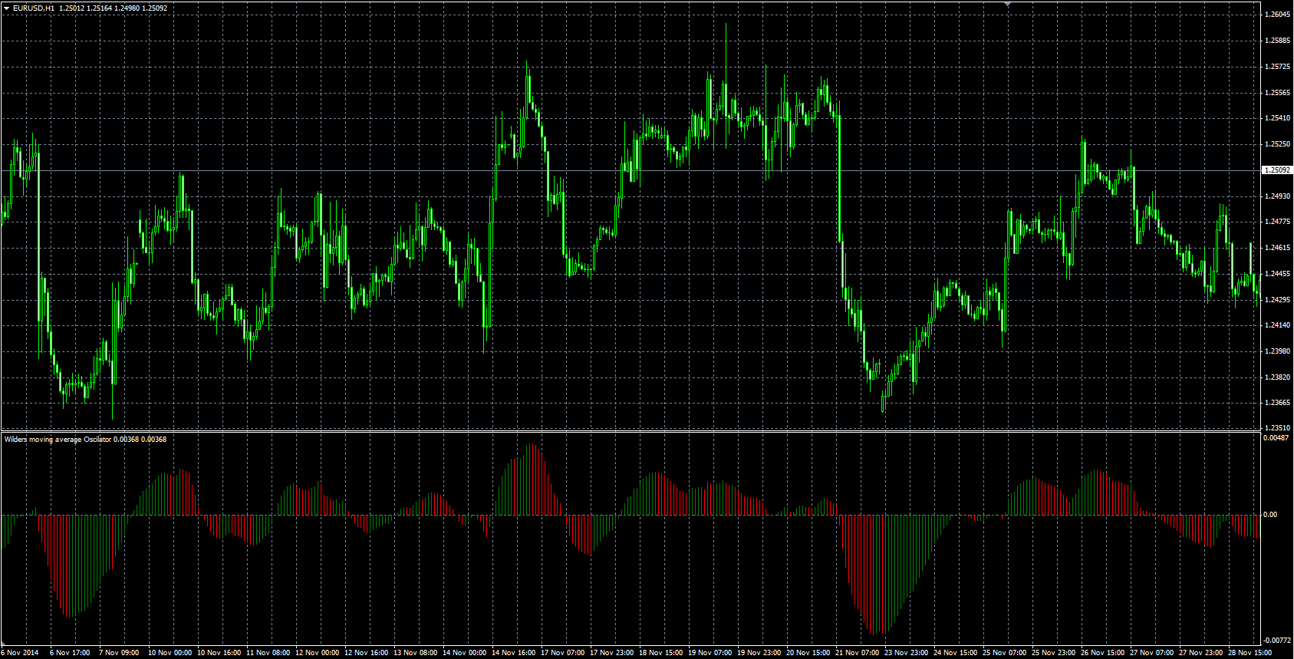Click the 20 Nov 15:00 time label
This screenshot has width=1294, height=659.
coord(808,653)
